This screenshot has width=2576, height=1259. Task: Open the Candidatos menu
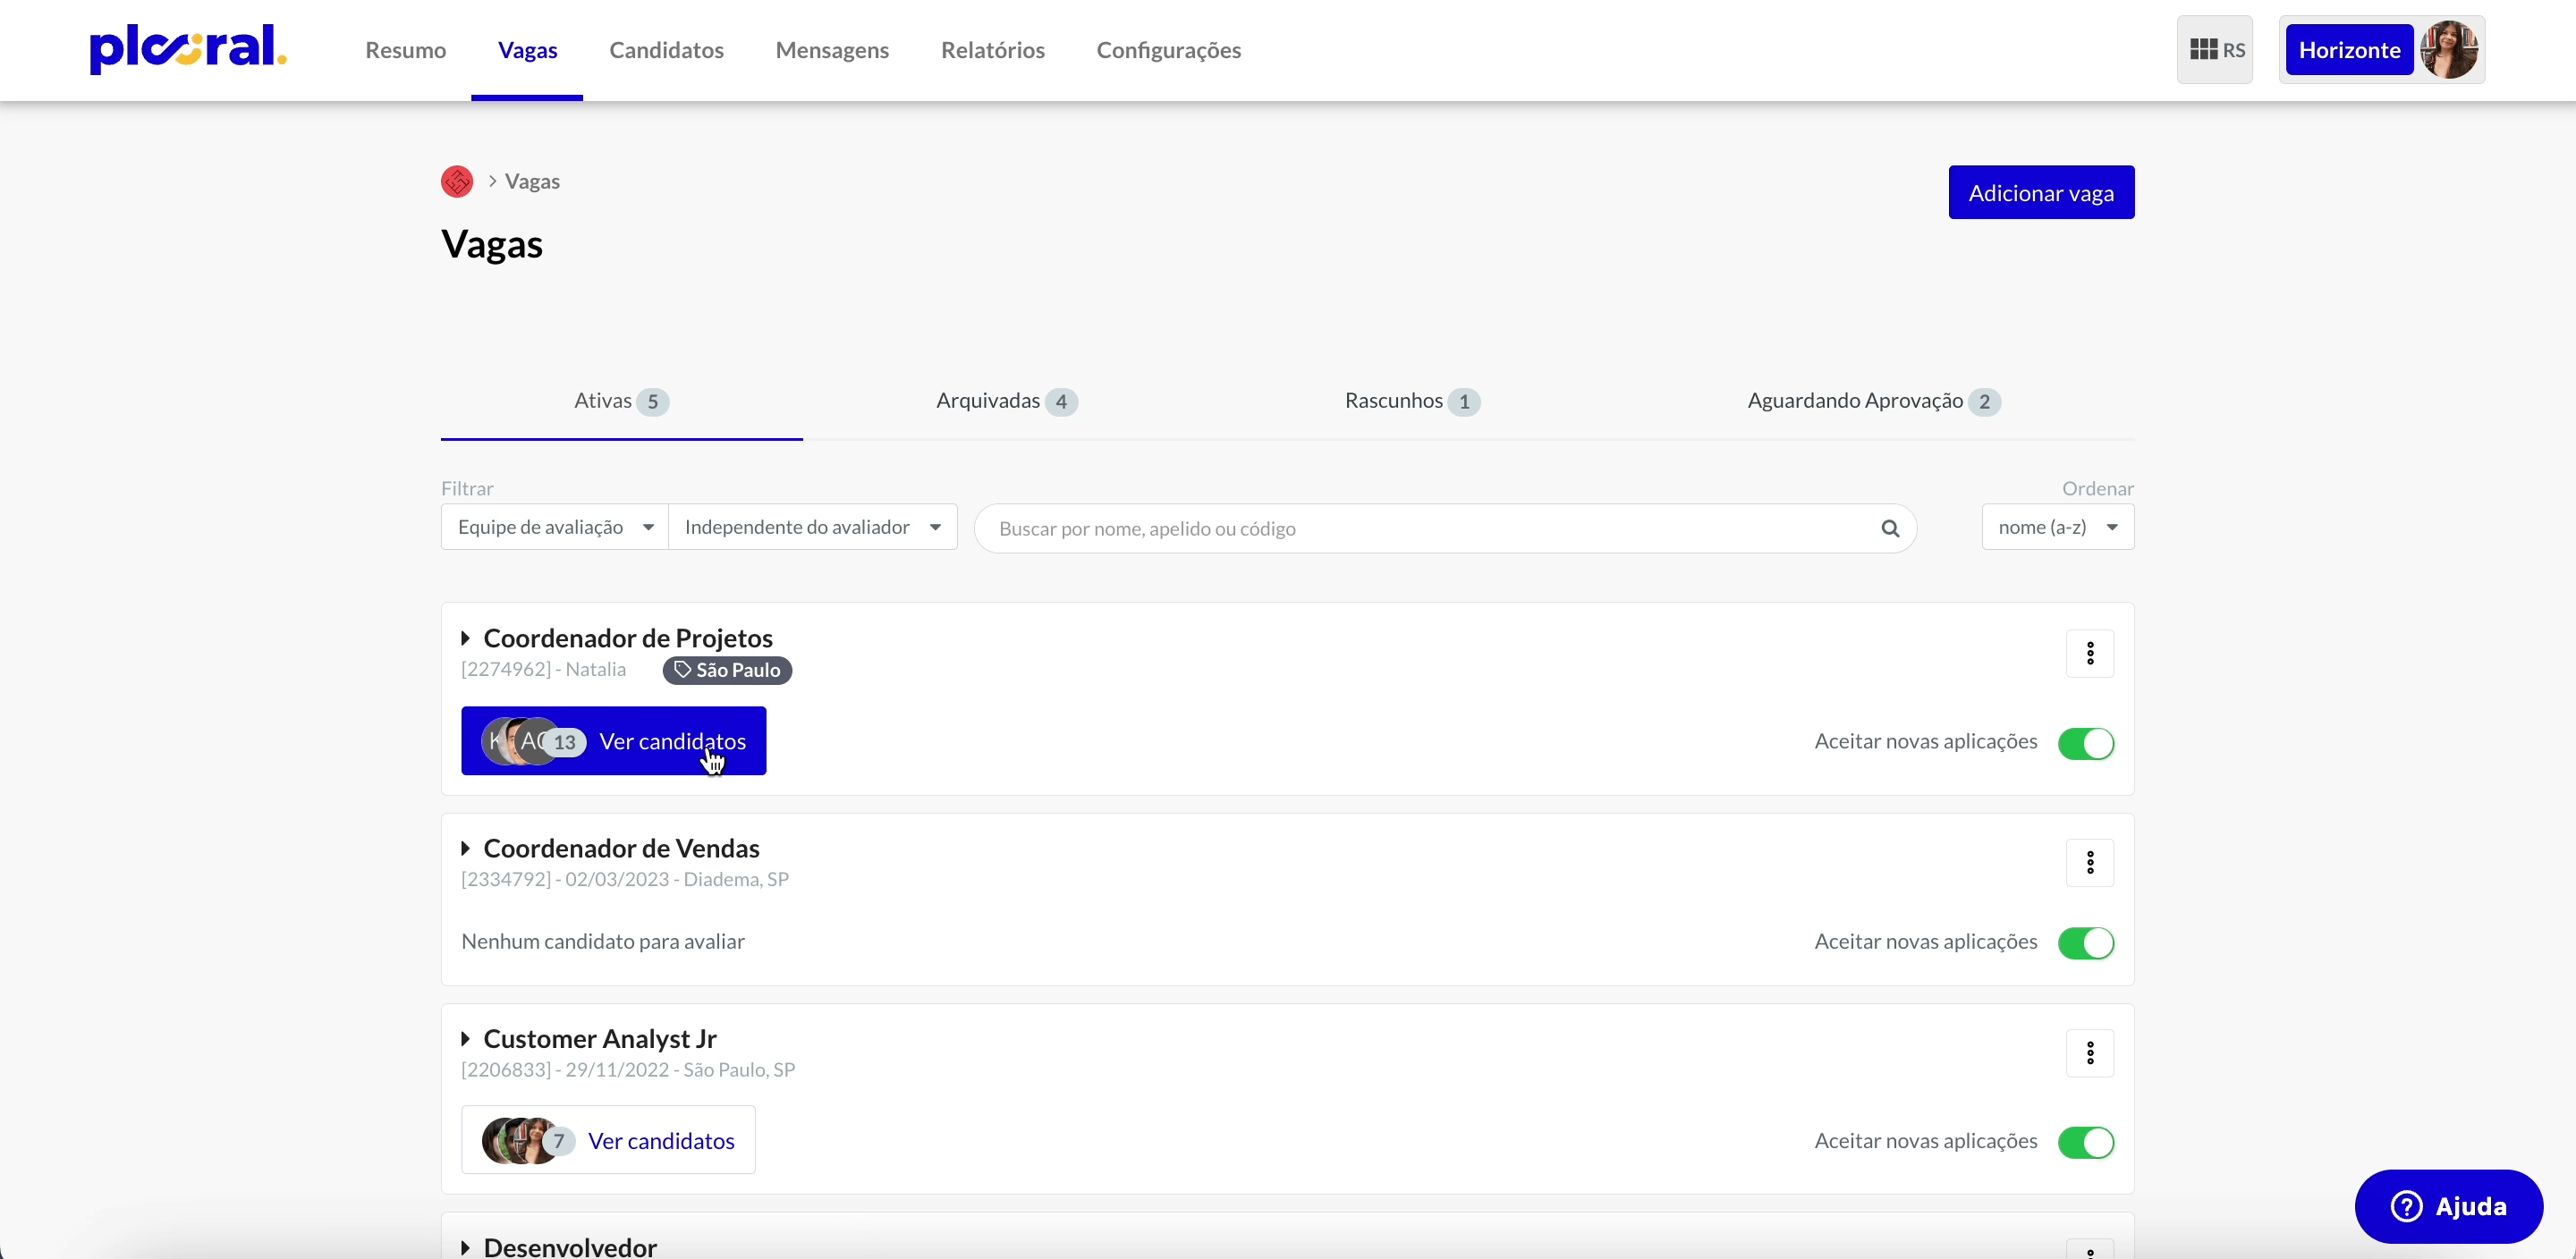click(666, 50)
